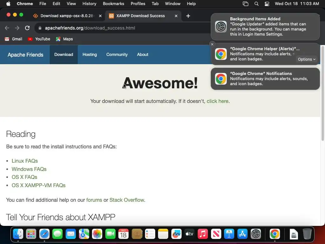This screenshot has width=325, height=244.
Task: Open Gmail bookmark
Action: 13,39
